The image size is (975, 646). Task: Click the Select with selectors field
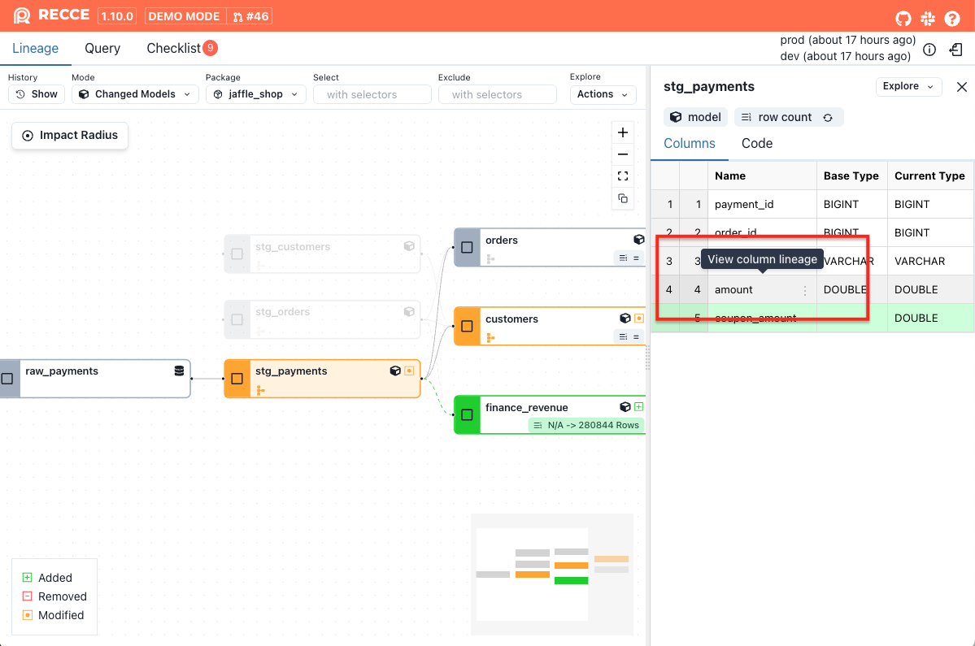pos(372,94)
